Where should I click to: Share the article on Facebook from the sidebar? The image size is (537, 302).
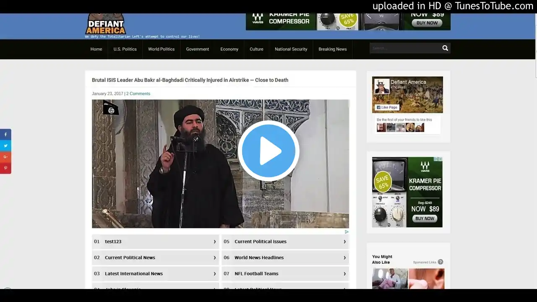click(x=5, y=135)
